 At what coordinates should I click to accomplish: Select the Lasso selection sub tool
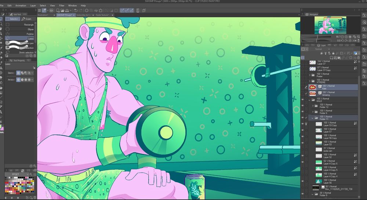pyautogui.click(x=21, y=39)
